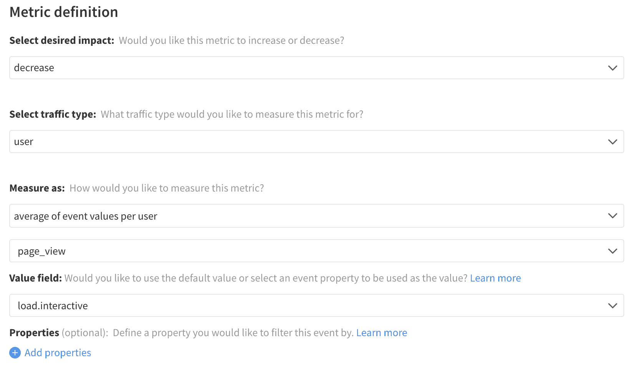
Task: Click the 'Select traffic type:' label
Action: pos(53,114)
